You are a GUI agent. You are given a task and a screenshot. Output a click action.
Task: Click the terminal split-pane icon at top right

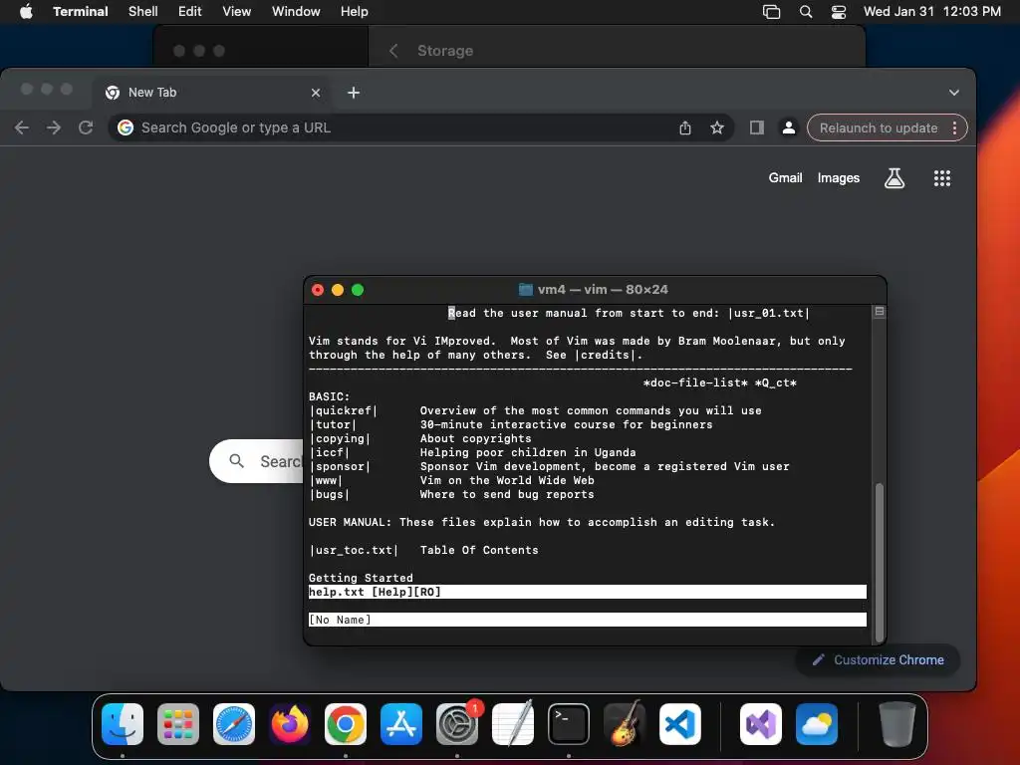(880, 312)
